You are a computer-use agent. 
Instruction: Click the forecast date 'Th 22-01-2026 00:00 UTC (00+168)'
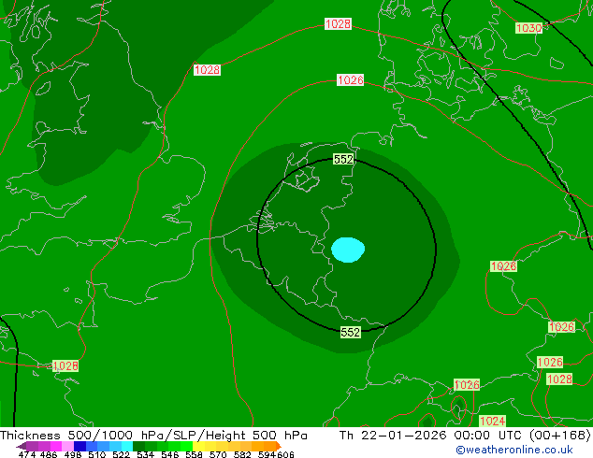(x=465, y=436)
